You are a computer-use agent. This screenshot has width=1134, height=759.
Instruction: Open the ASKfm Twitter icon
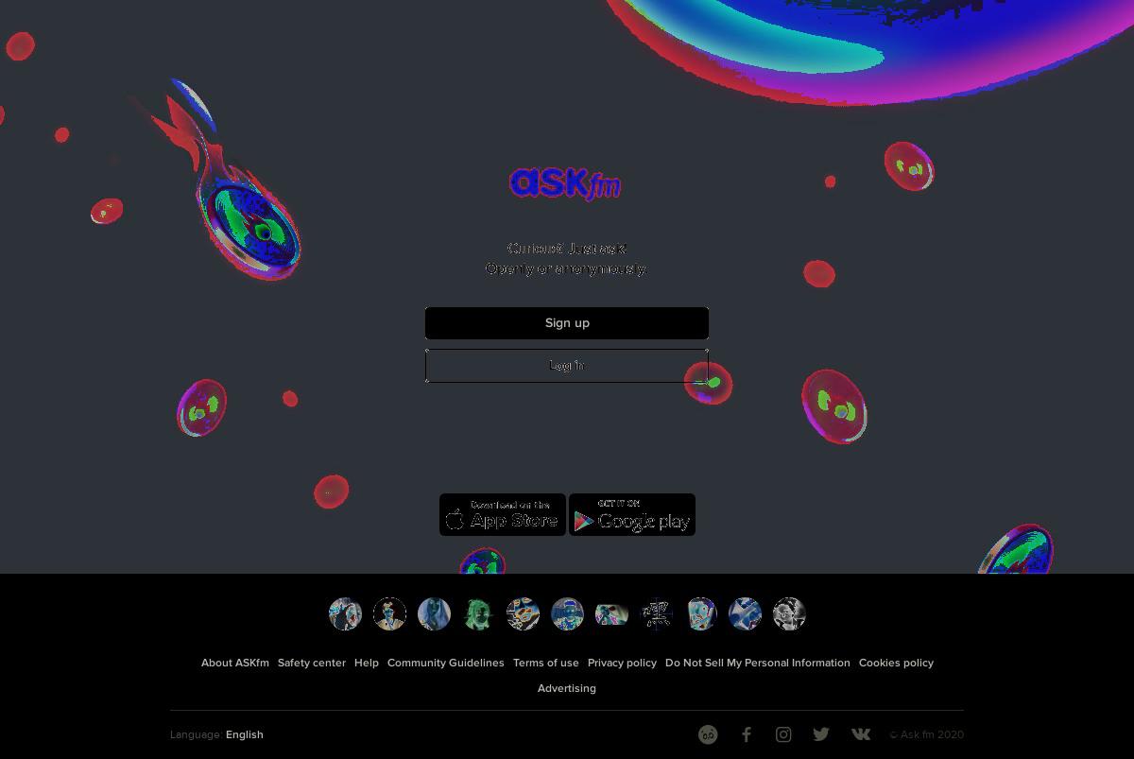coord(821,734)
